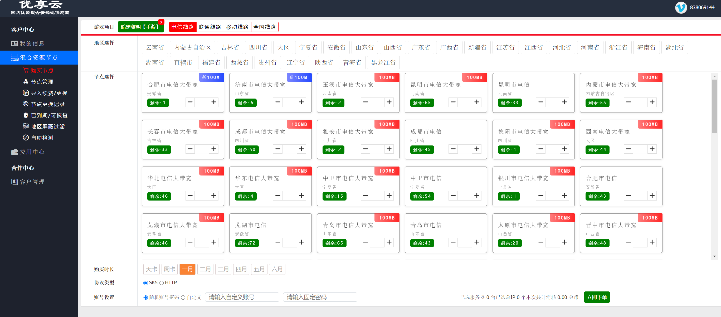This screenshot has width=721, height=317.
Task: Select the 自定义 account radio option
Action: [183, 298]
